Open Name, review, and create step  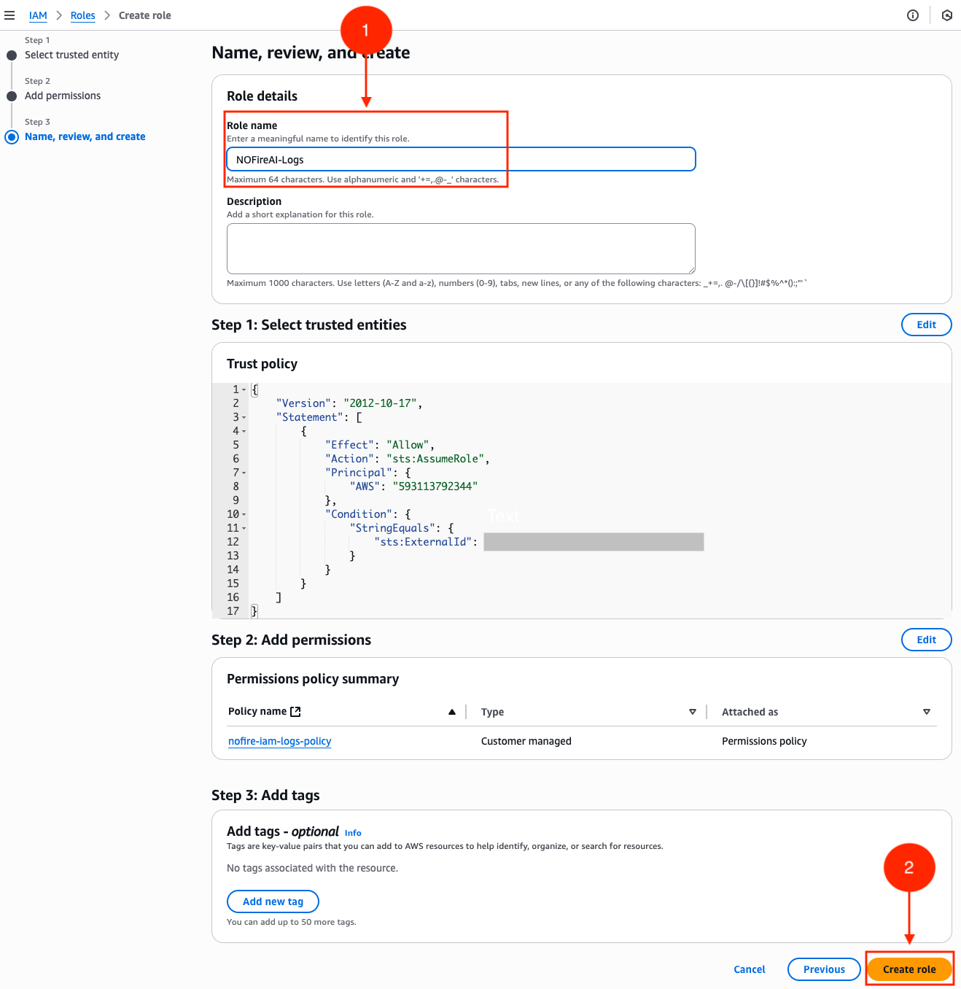coord(85,136)
